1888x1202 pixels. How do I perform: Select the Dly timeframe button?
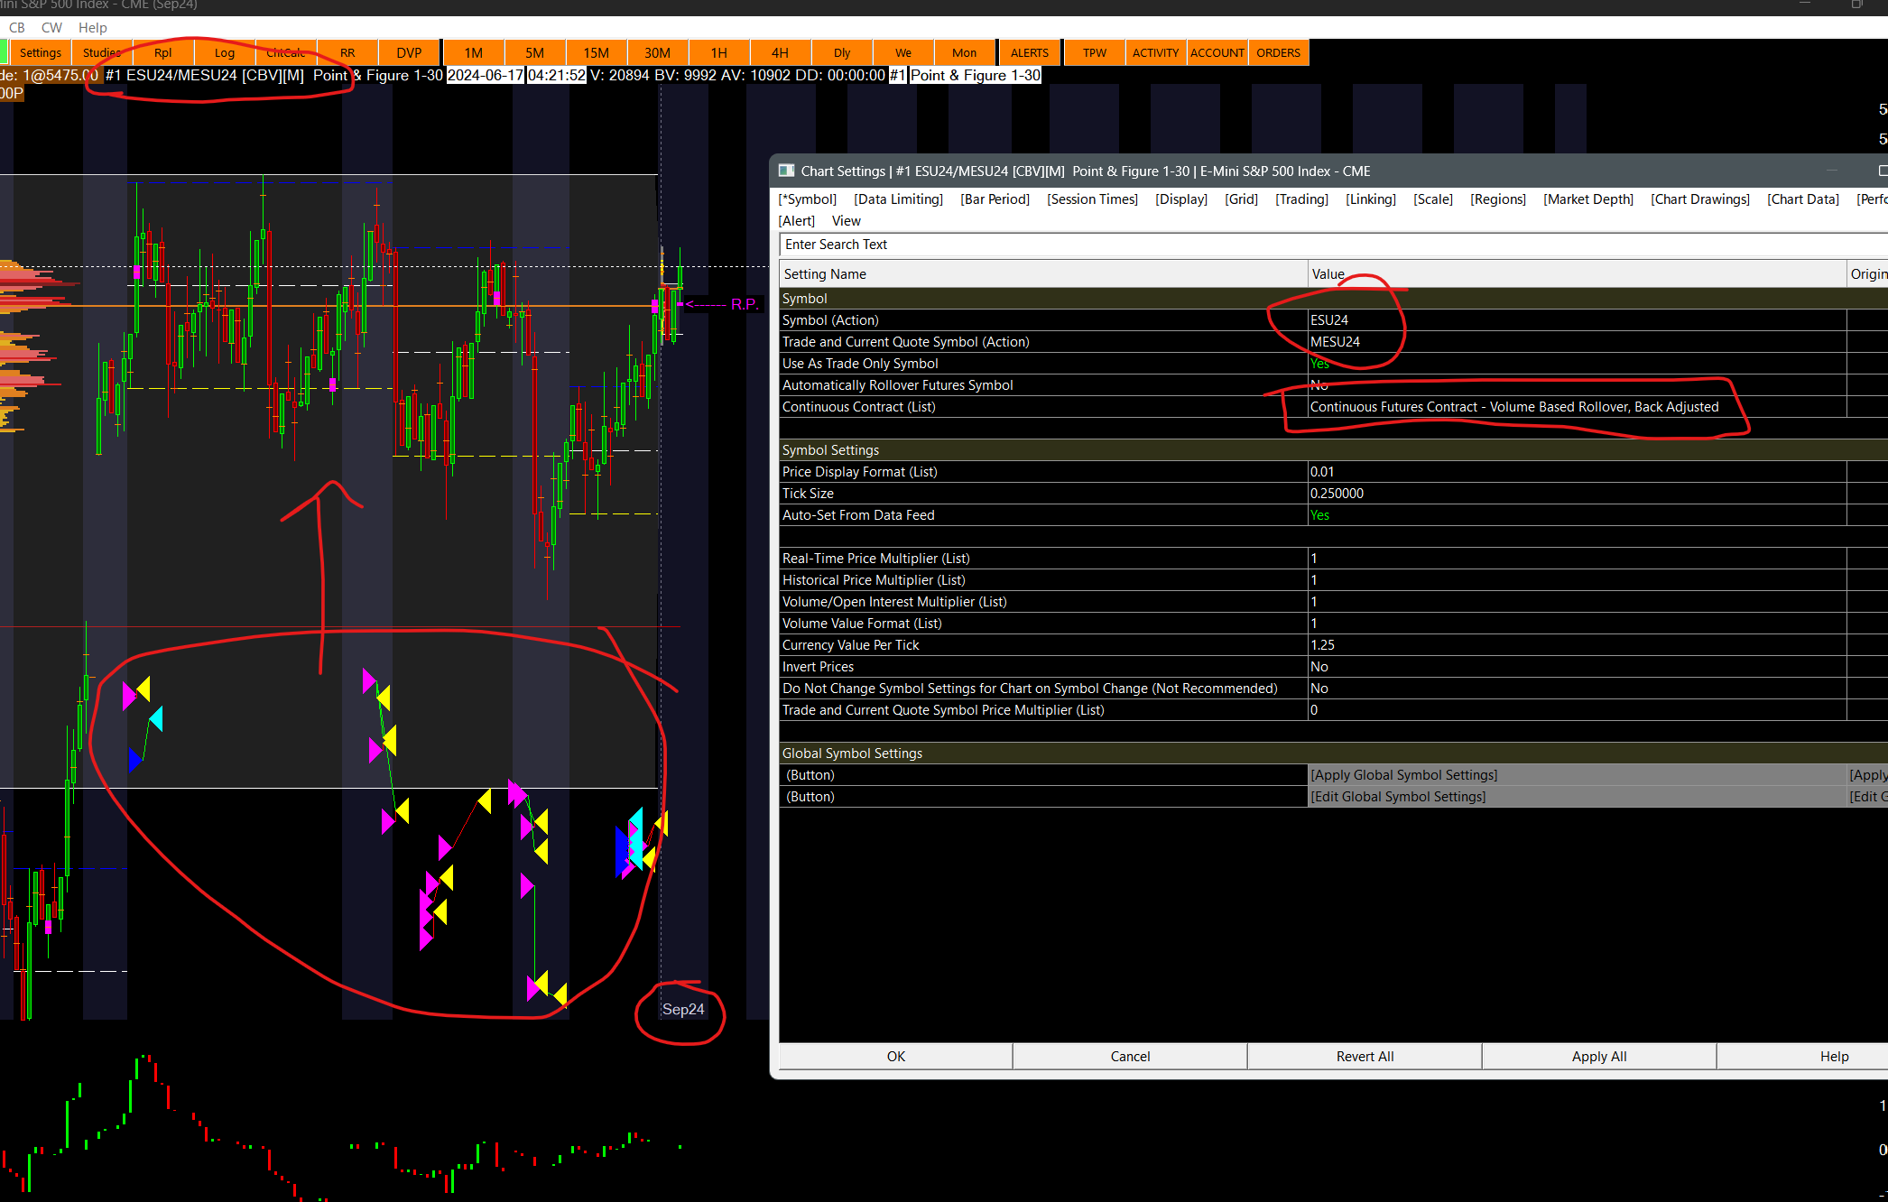(x=841, y=52)
